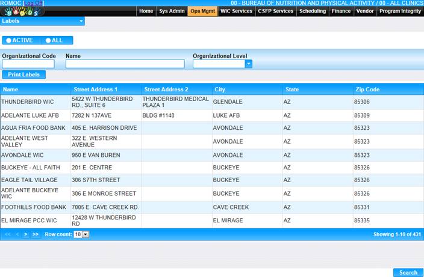Click the HANDS logo icon
The width and height of the screenshot is (424, 277).
(x=22, y=11)
